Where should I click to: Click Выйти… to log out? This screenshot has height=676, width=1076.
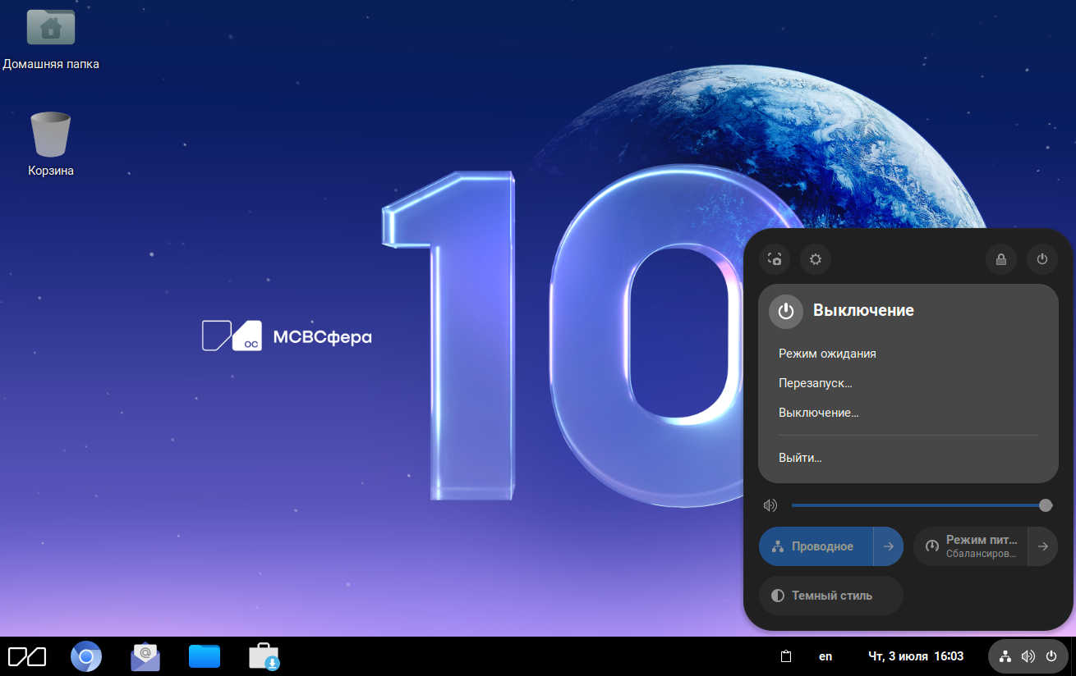point(800,458)
